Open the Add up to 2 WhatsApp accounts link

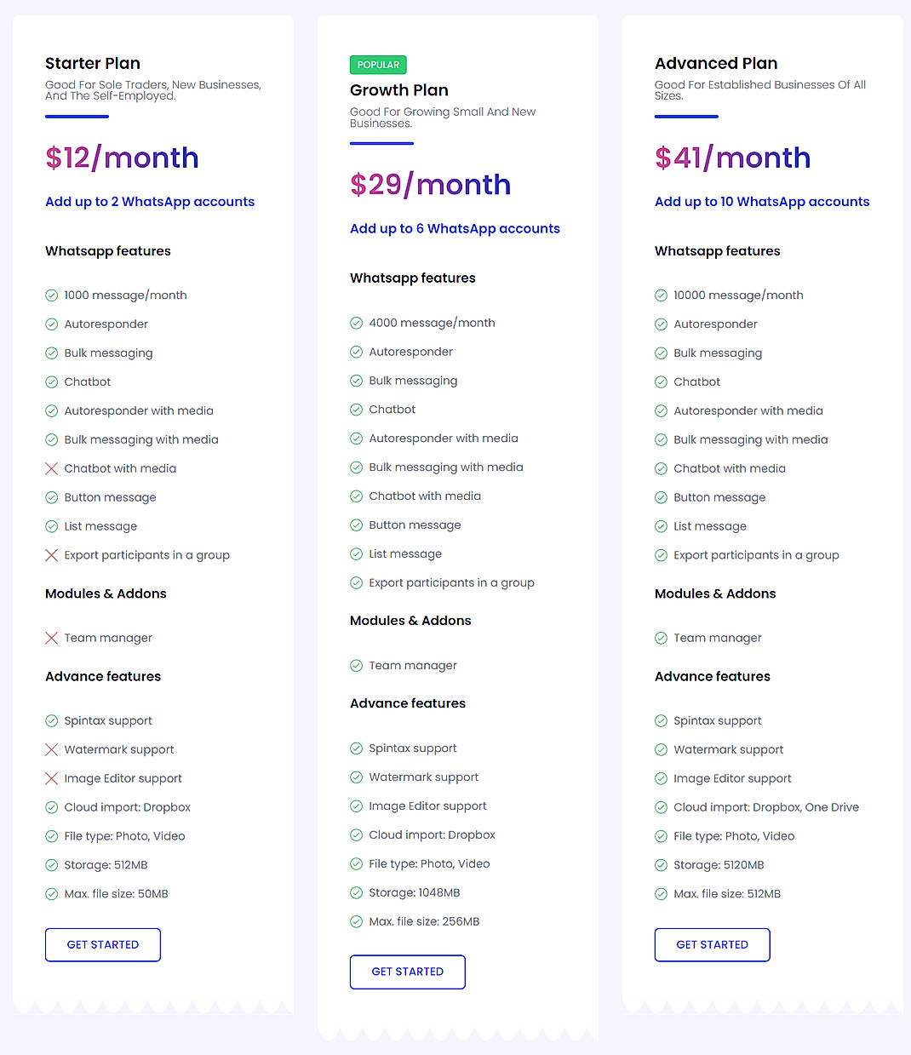pos(149,202)
